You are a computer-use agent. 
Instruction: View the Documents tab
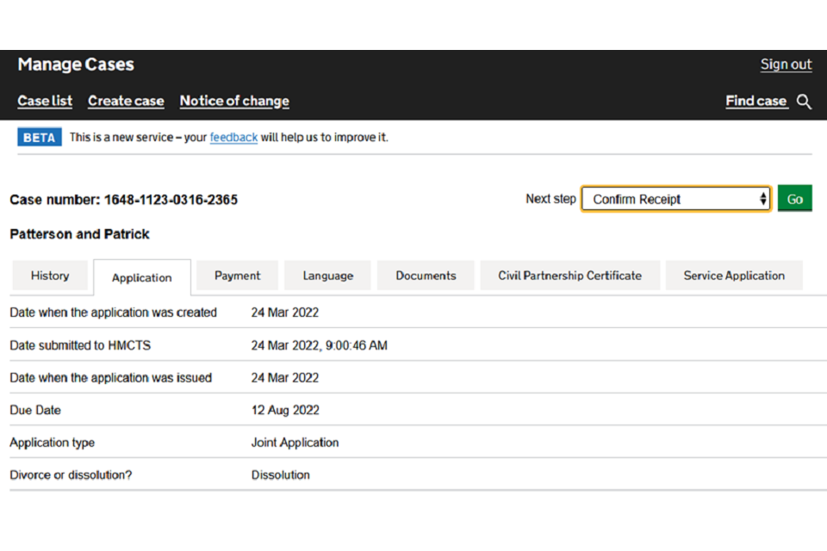tap(426, 275)
